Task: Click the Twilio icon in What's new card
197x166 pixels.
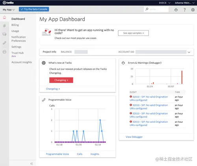Action: click(x=44, y=63)
